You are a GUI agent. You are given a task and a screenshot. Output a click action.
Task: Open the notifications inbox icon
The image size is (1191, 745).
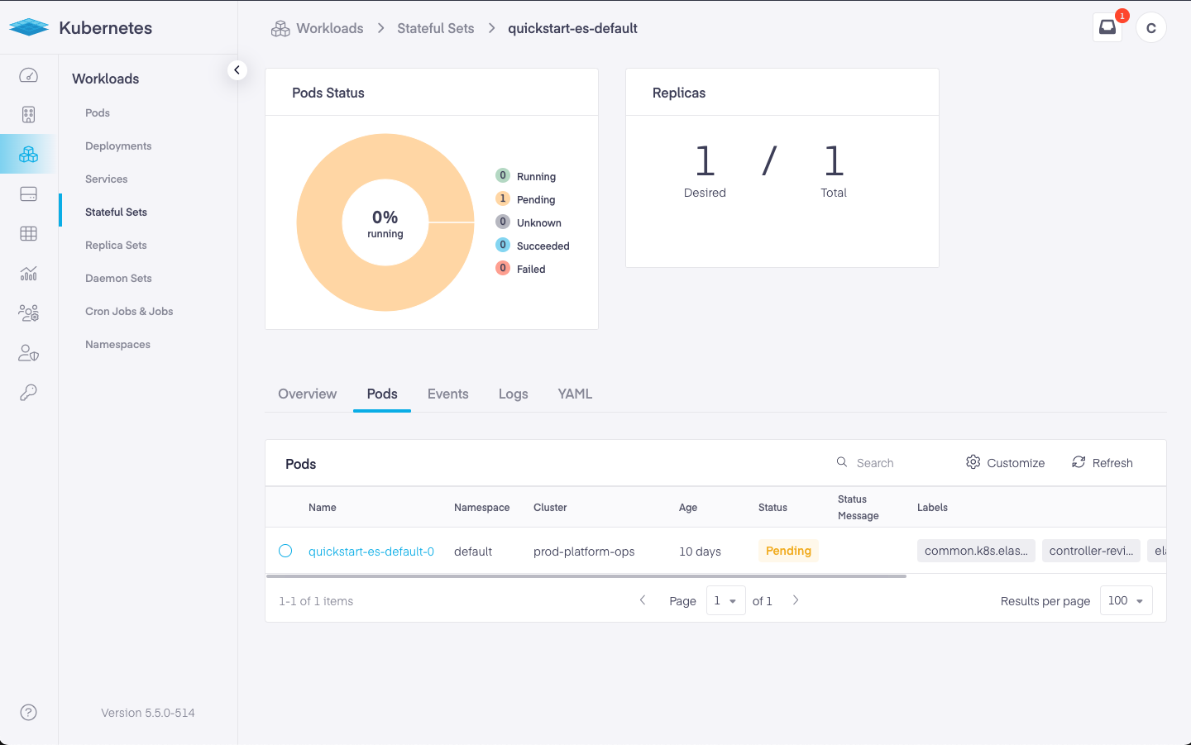pyautogui.click(x=1107, y=27)
